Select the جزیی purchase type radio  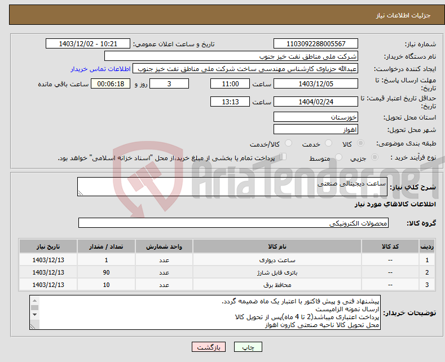click(x=374, y=157)
